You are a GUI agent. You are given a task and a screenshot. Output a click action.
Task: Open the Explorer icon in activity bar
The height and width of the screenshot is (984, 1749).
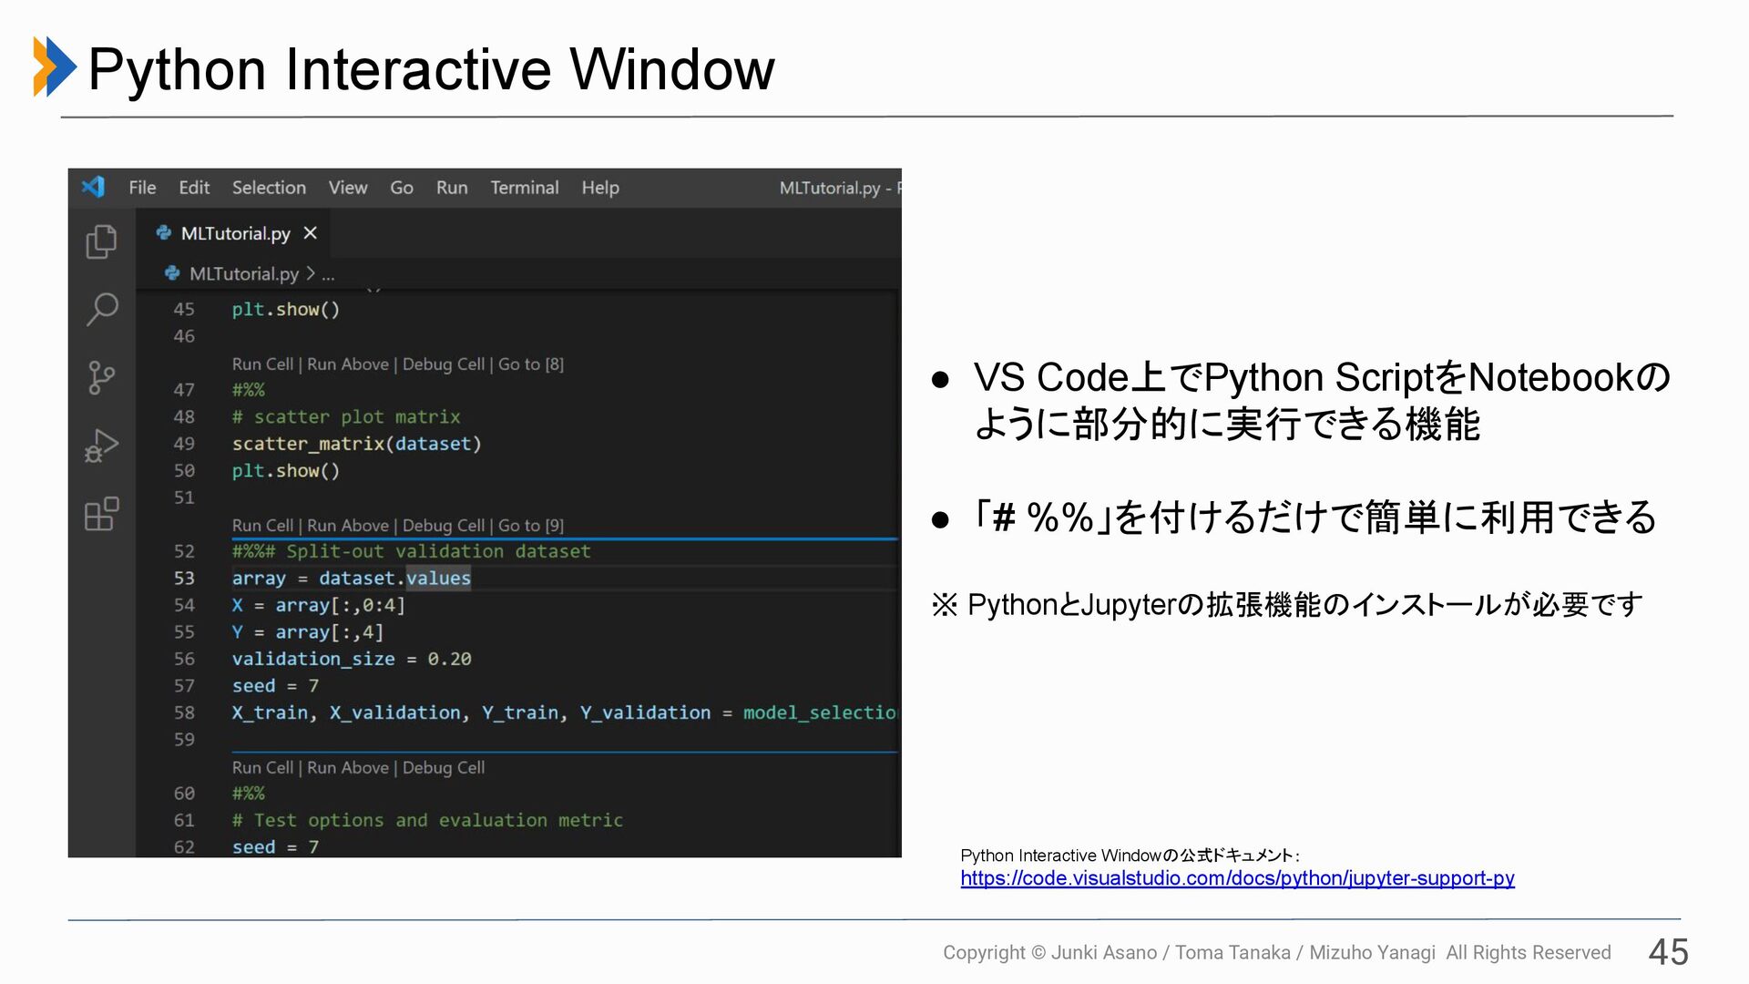tap(101, 241)
